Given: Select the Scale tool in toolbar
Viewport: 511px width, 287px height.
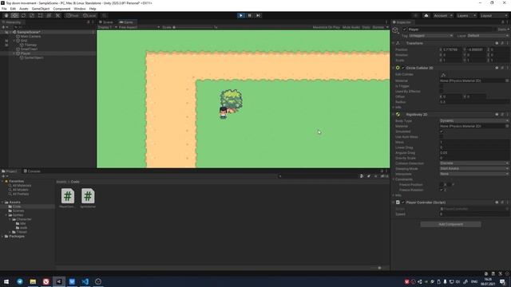Looking at the screenshot, I should tap(32, 16).
